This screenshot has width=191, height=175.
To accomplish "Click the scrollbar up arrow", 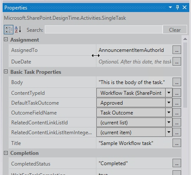I will click(185, 39).
